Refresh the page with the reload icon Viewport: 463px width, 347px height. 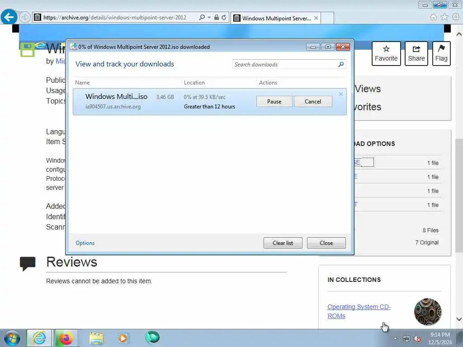224,18
